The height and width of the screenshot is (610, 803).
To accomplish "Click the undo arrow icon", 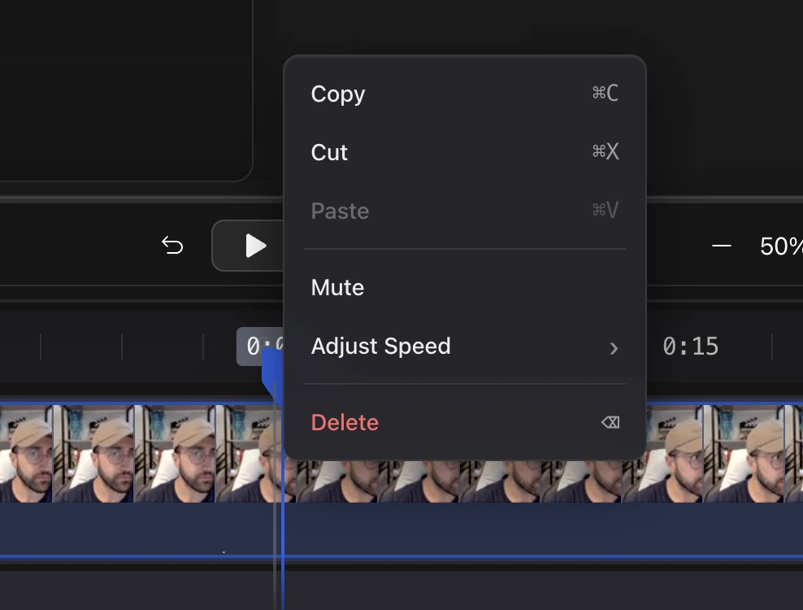I will (172, 246).
